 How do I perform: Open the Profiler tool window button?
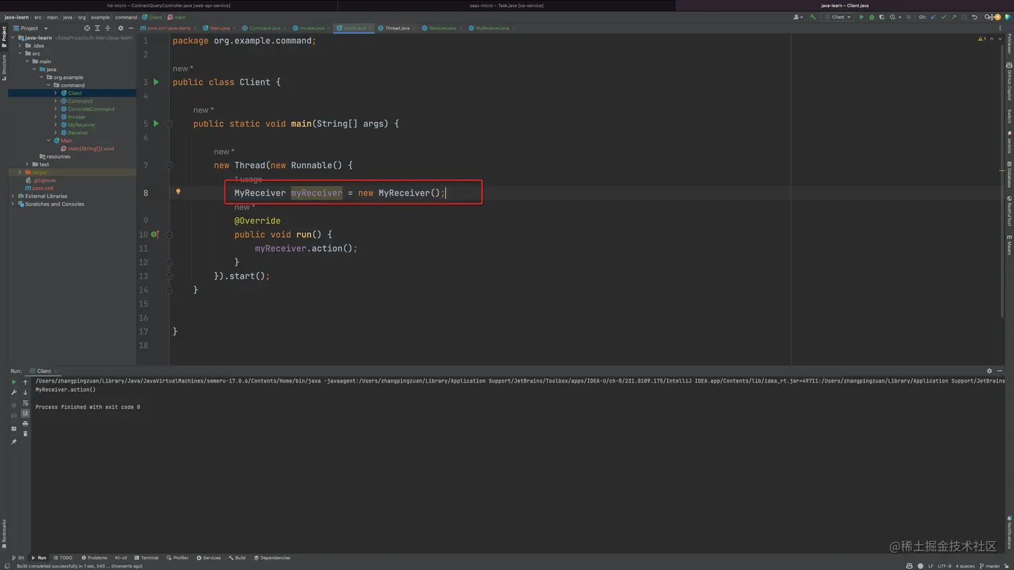pos(178,558)
